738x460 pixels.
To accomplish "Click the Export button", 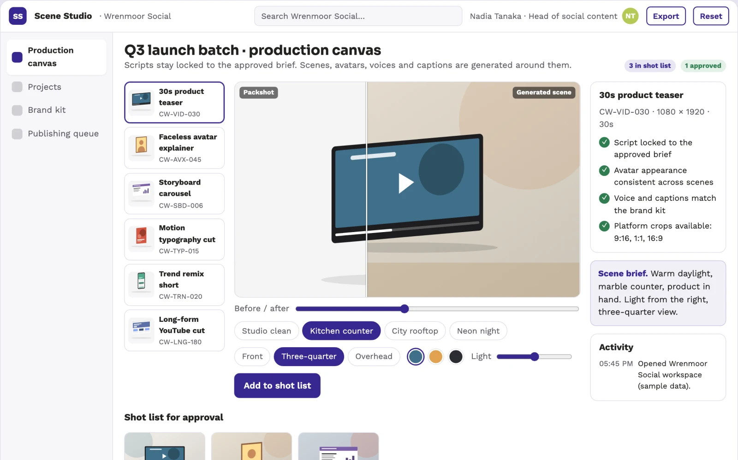I will (x=666, y=16).
